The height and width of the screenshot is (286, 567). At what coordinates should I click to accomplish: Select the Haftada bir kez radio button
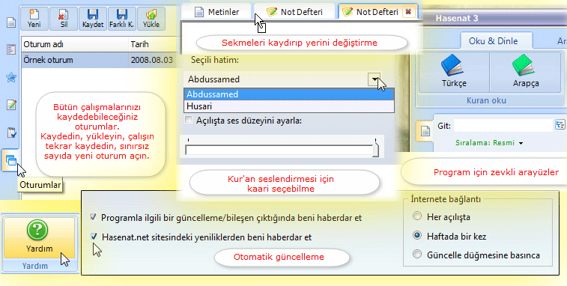417,235
